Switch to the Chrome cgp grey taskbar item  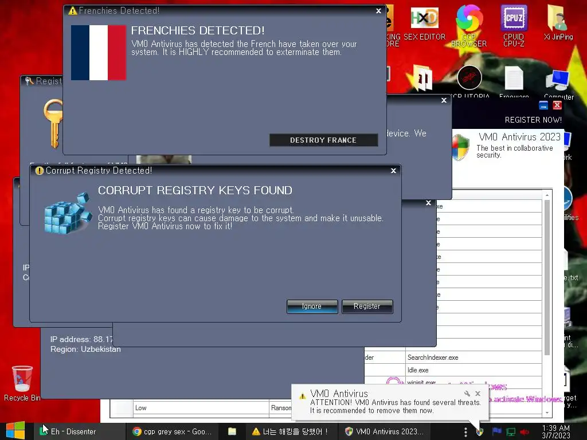172,432
